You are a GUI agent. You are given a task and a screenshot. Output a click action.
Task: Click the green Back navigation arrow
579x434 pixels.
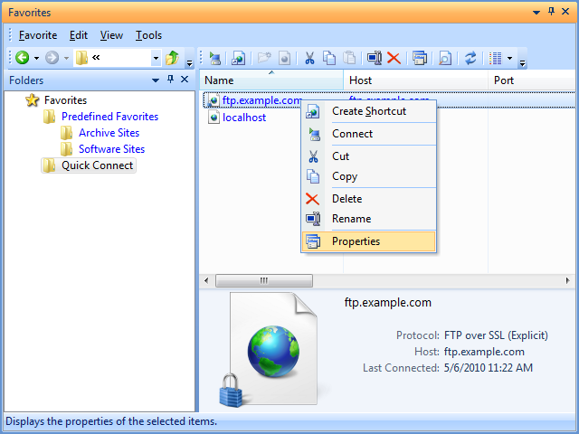coord(22,58)
